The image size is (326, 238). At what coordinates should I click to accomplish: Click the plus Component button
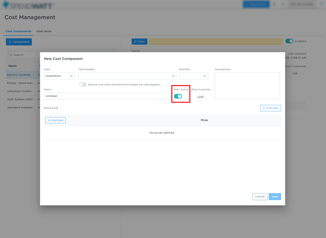coord(19,42)
